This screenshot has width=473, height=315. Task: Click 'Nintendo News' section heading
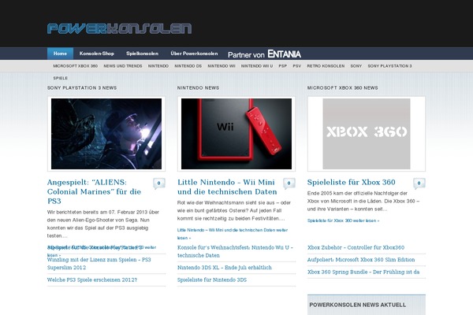point(198,87)
